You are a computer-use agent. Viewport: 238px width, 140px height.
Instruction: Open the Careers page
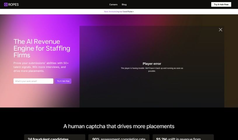click(x=113, y=4)
